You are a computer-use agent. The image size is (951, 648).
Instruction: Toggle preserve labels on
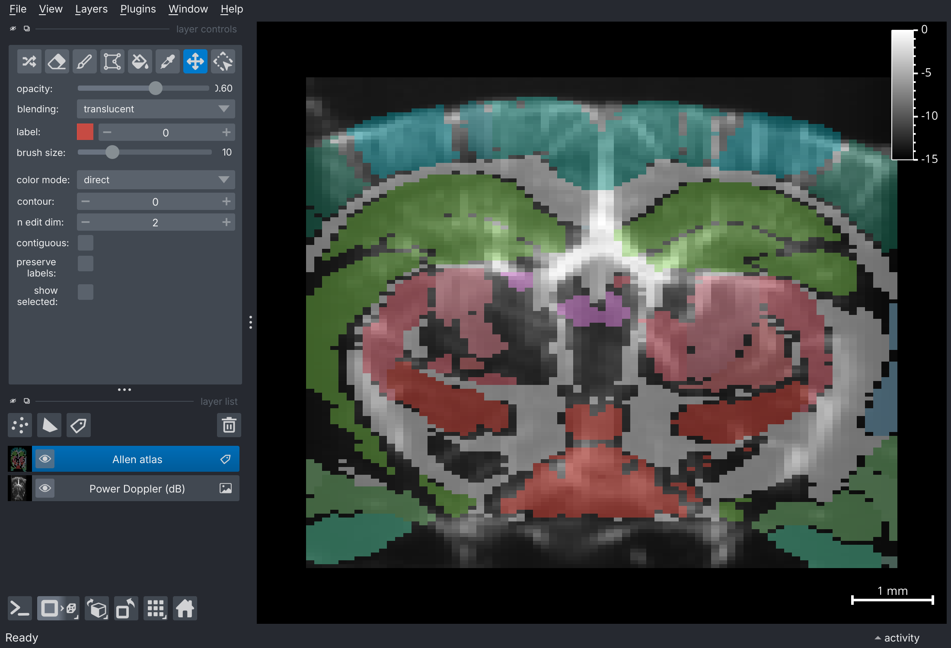pos(86,263)
